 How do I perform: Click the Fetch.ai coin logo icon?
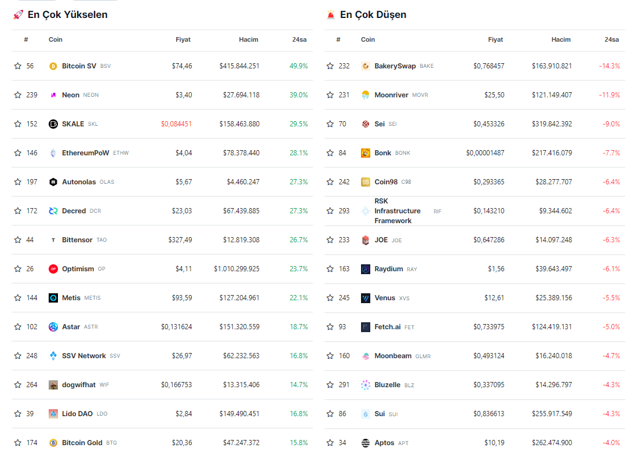pyautogui.click(x=366, y=327)
